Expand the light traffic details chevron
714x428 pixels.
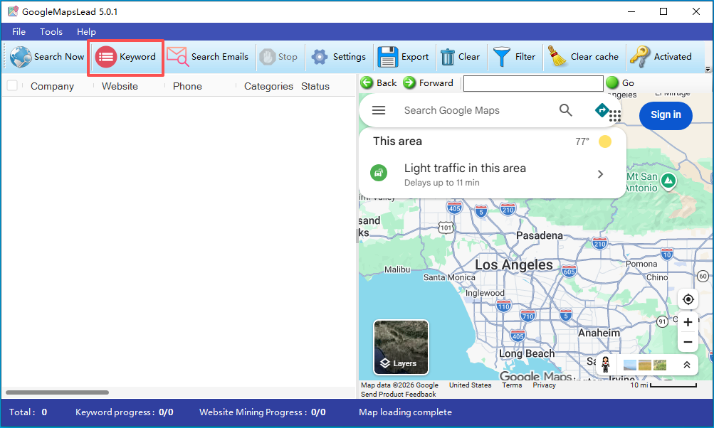(600, 174)
